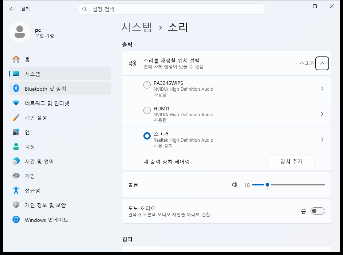Screen dimensions: 343x255
Task: Click the volume value 18
Action: 247,185
